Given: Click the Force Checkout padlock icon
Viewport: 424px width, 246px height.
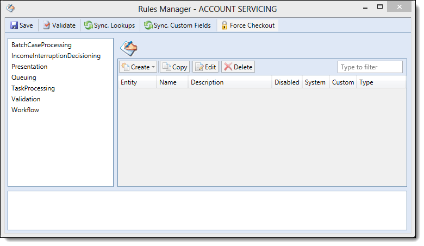Looking at the screenshot, I should pyautogui.click(x=224, y=25).
